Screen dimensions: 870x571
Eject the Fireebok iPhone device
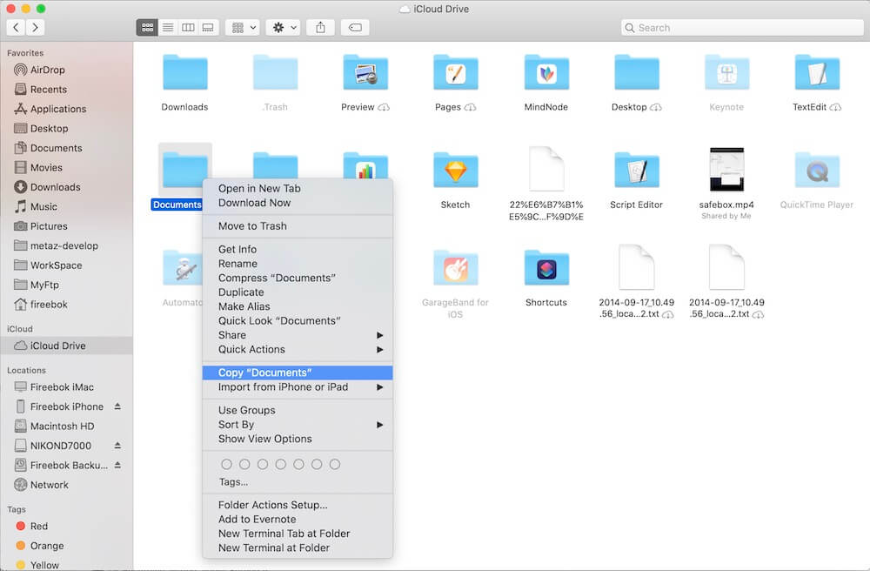pos(117,406)
